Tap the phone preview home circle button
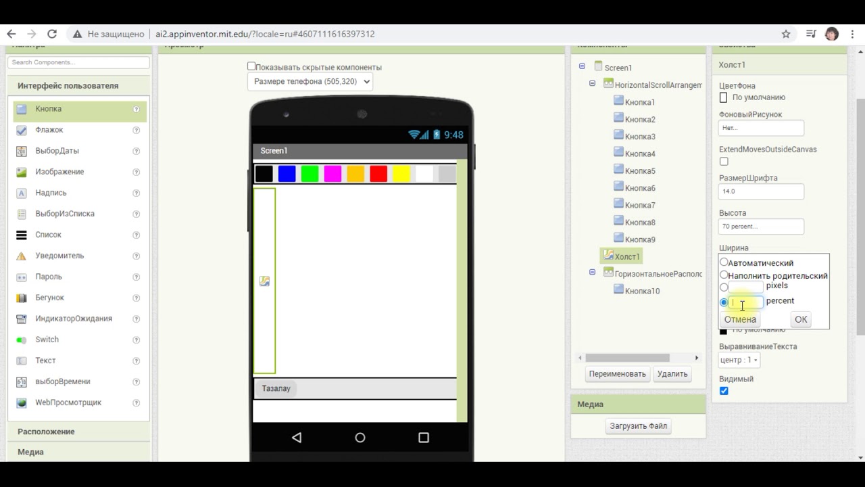865x487 pixels. pyautogui.click(x=360, y=438)
